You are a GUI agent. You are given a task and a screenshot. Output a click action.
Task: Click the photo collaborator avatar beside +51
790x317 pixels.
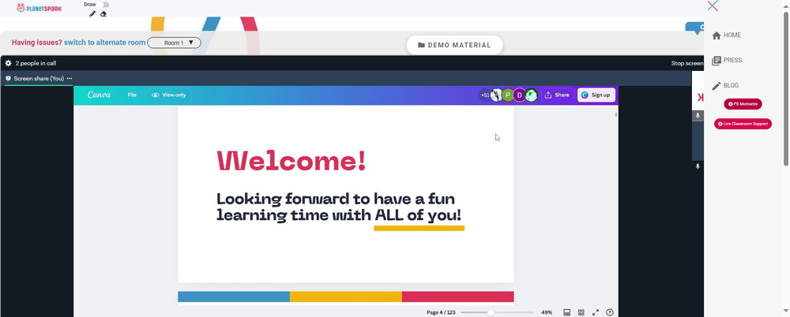coord(496,95)
